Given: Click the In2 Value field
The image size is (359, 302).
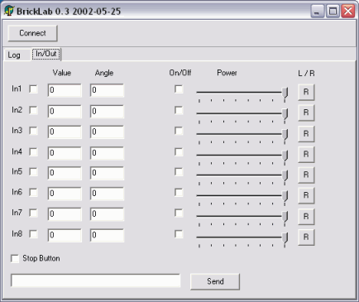Looking at the screenshot, I should (x=65, y=112).
